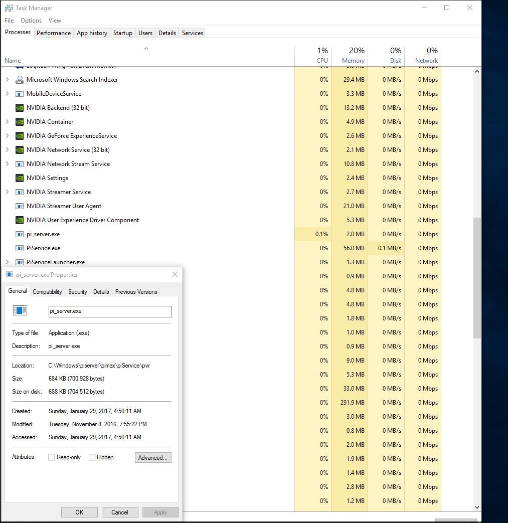508x523 pixels.
Task: Open Advanced attributes dialog
Action: (x=153, y=458)
